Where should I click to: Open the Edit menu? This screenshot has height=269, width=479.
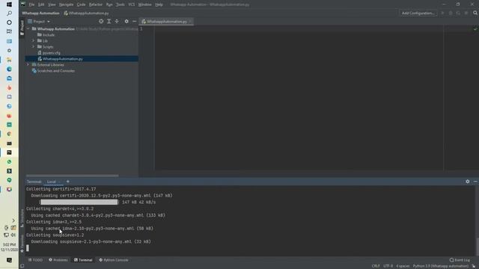[41, 4]
